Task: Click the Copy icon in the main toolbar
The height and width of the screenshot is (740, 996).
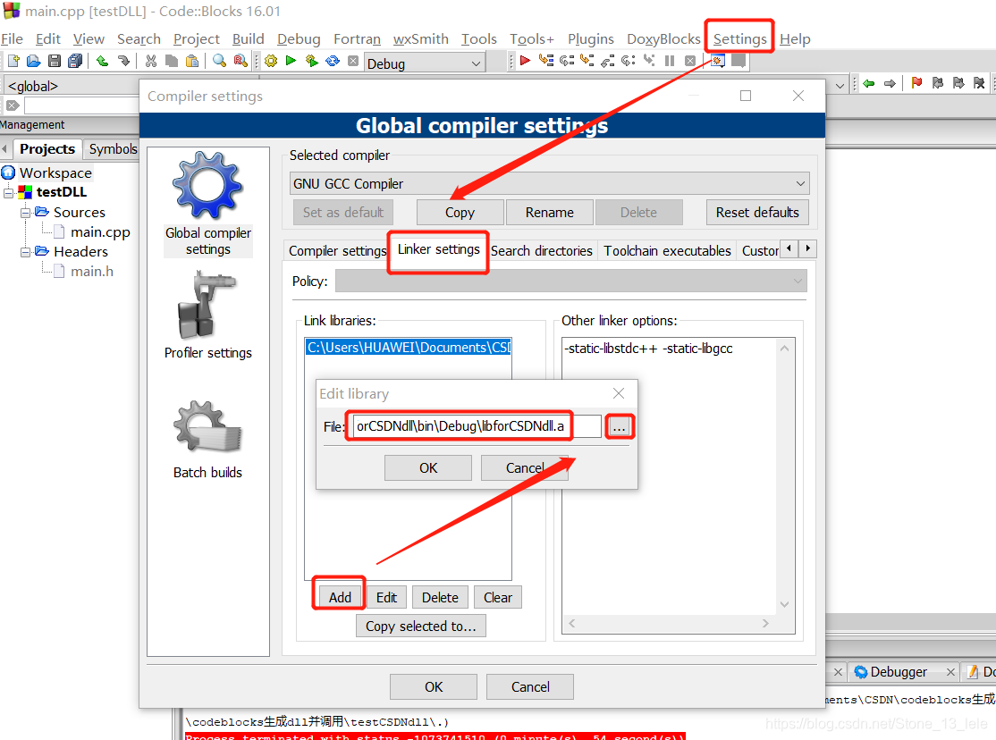Action: pos(171,61)
